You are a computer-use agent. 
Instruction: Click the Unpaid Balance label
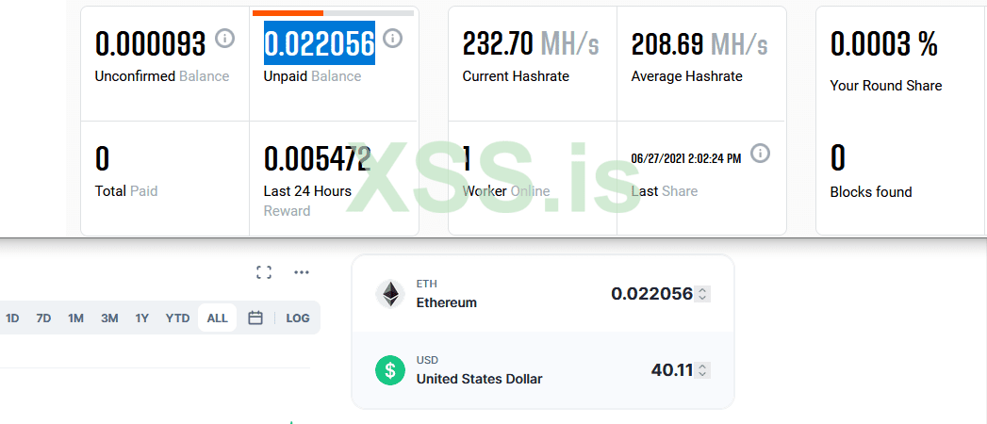point(312,76)
